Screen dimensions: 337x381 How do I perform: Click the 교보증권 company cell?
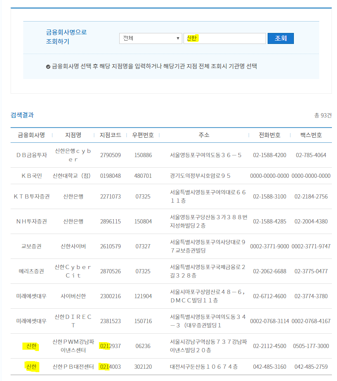[x=31, y=246]
